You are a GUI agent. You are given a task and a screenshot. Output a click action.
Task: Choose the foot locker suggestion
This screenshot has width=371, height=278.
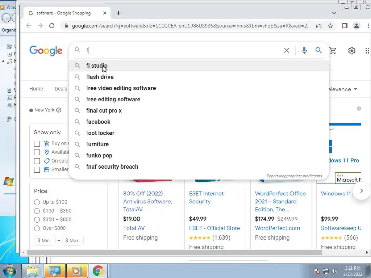[199, 133]
